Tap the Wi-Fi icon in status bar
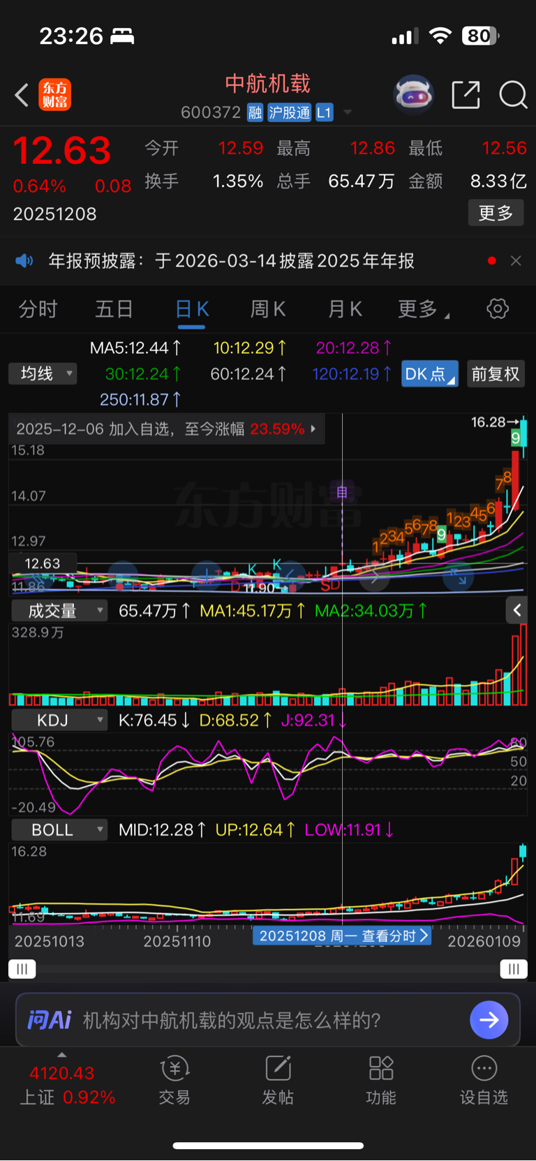This screenshot has width=536, height=1161. coord(440,36)
